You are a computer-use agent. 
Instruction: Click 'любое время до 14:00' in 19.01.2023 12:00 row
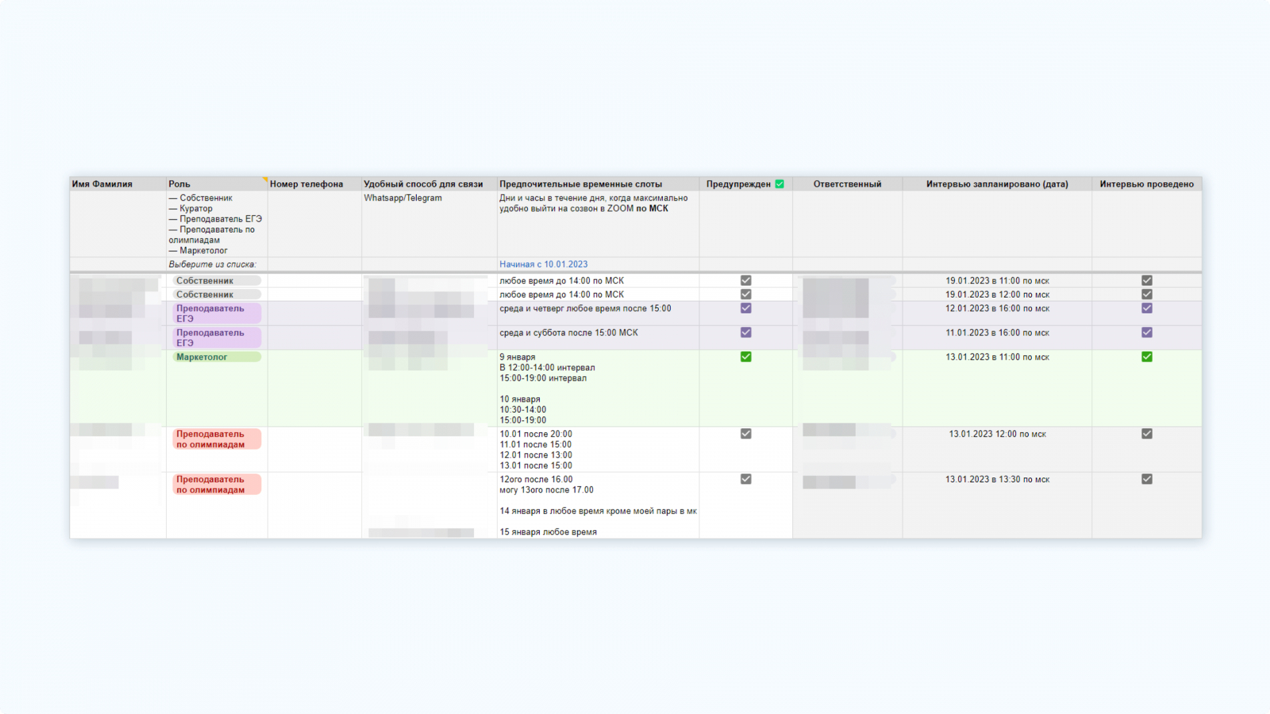pyautogui.click(x=562, y=294)
